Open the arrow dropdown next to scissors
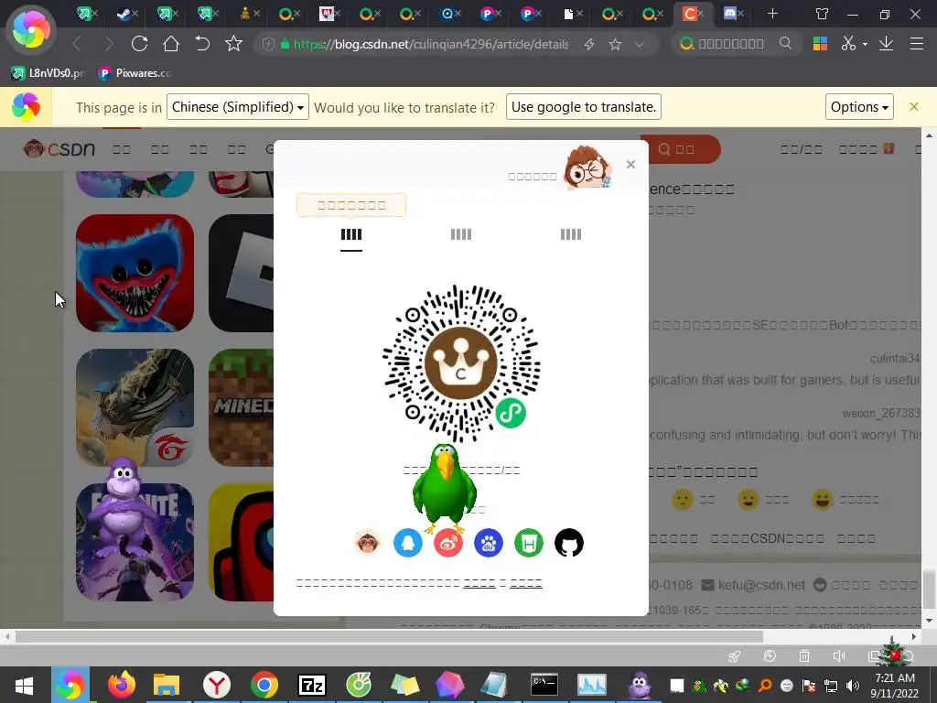Image resolution: width=937 pixels, height=703 pixels. pyautogui.click(x=865, y=44)
